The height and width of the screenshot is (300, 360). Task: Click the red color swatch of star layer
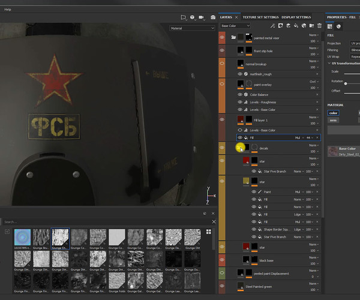pos(246,160)
